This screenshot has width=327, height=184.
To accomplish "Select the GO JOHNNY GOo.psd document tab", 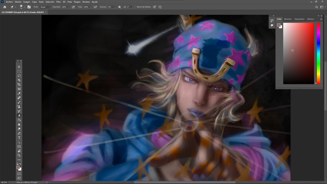I will (23, 12).
